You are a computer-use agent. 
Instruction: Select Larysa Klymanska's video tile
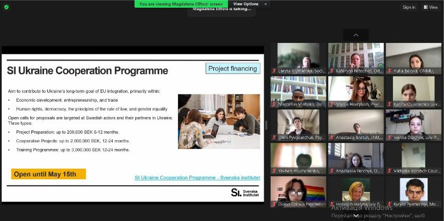click(298, 58)
